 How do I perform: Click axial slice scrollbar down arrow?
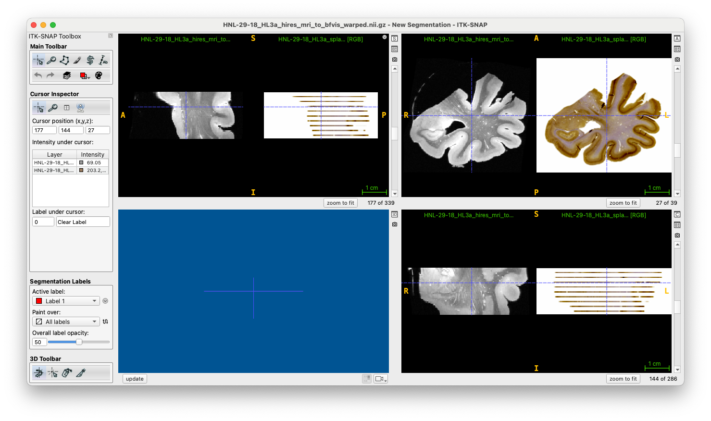[x=677, y=194]
